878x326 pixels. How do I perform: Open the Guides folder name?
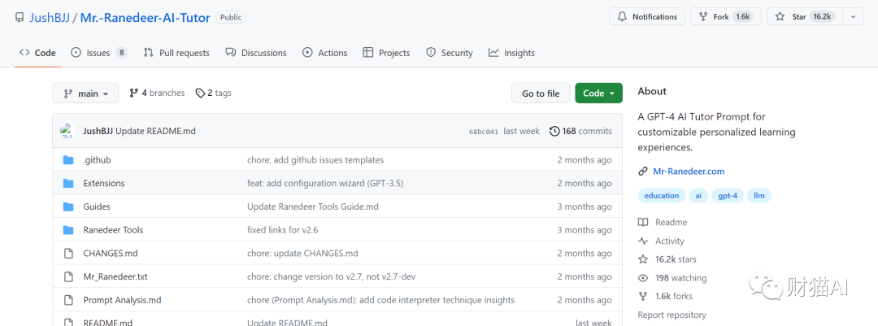[x=97, y=206]
